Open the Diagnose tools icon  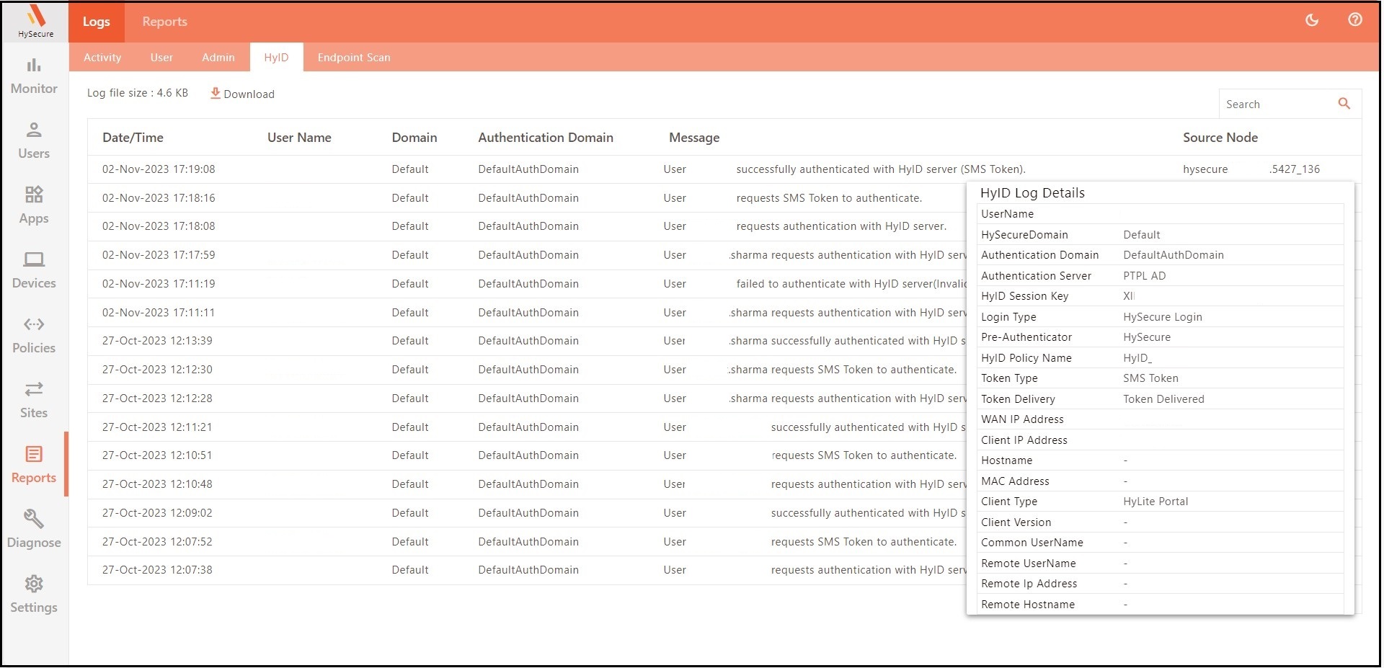(34, 530)
